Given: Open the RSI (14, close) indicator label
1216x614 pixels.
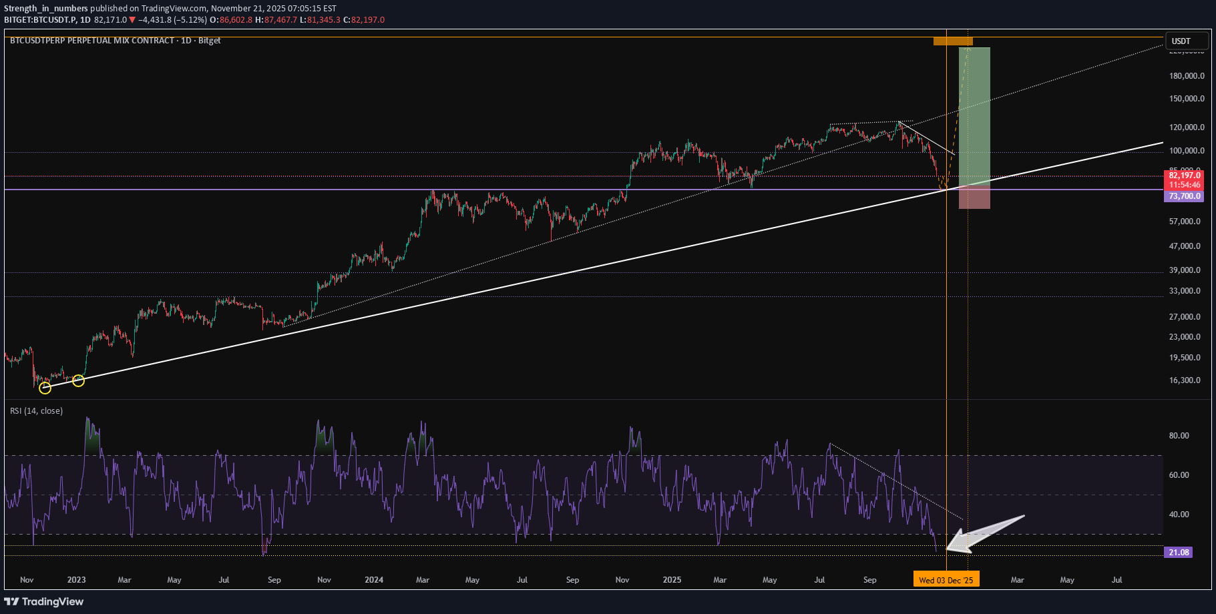Looking at the screenshot, I should (x=36, y=410).
